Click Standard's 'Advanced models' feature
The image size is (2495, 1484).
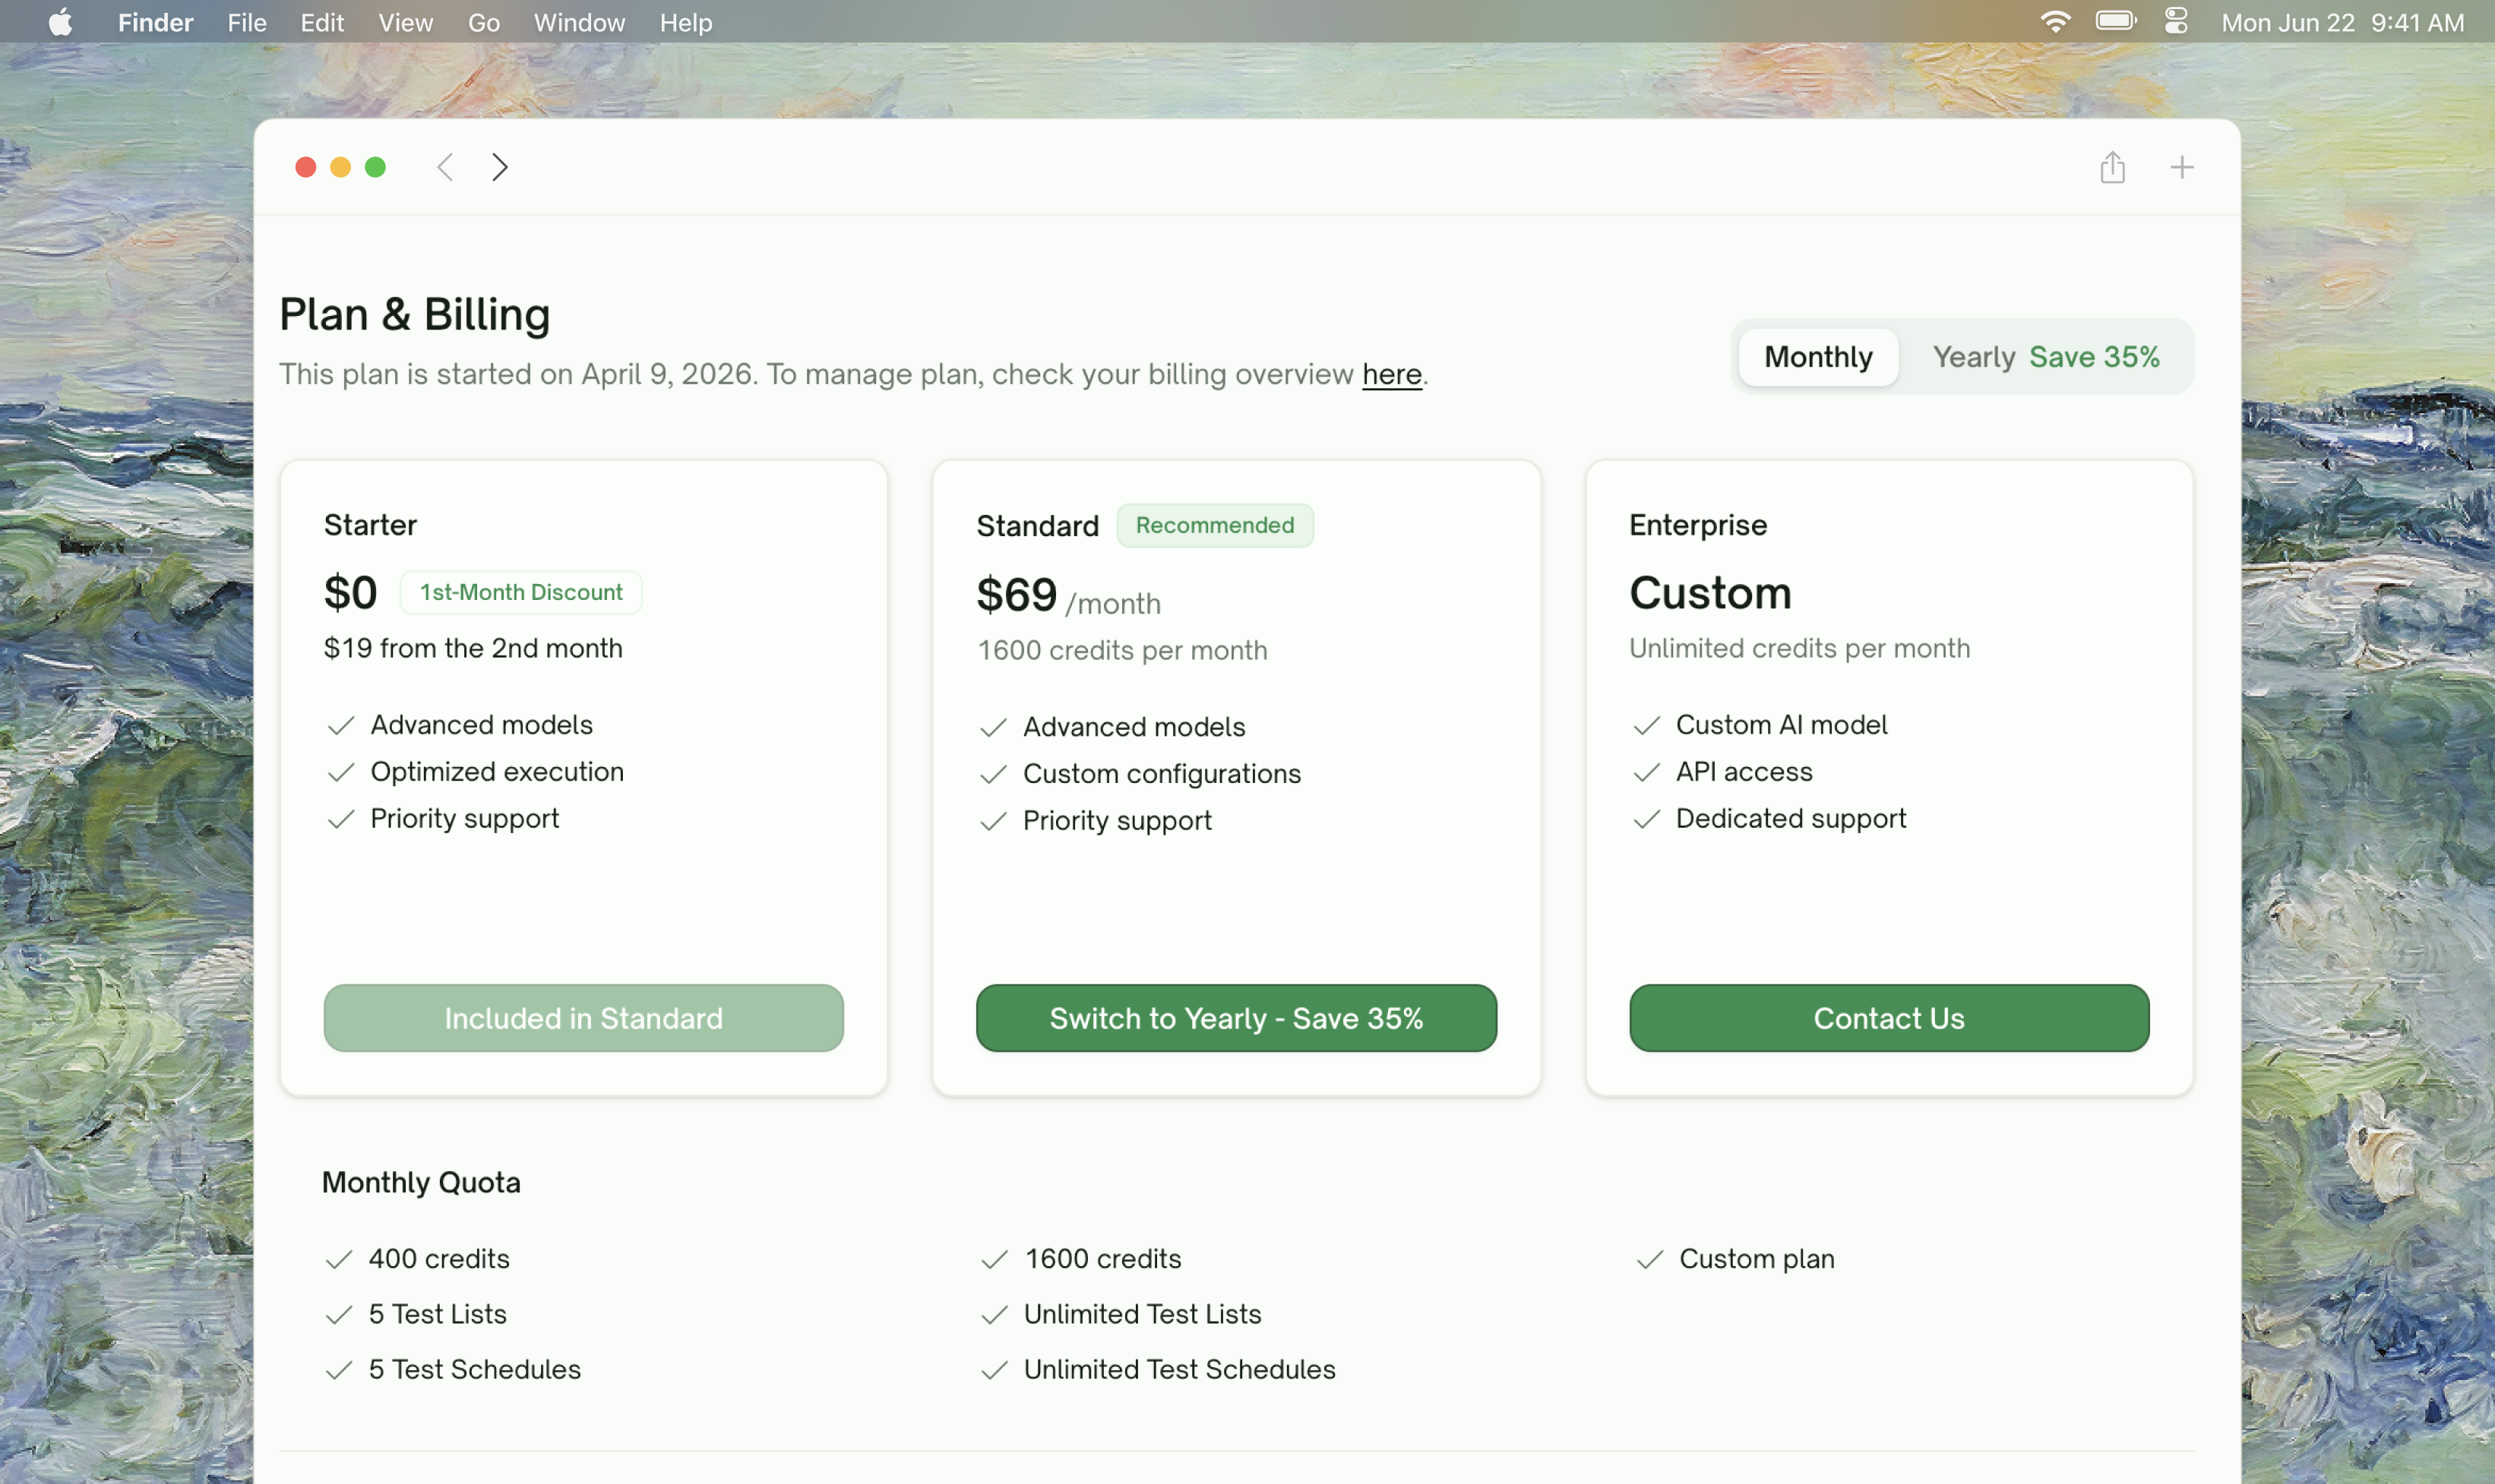click(1134, 727)
